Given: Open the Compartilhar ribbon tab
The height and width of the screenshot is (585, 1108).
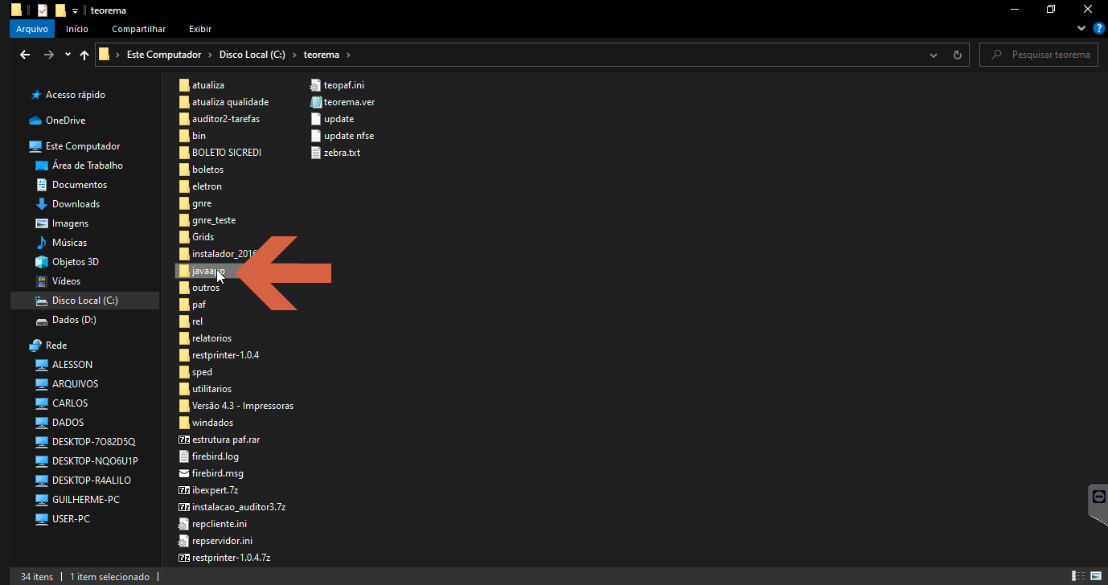Looking at the screenshot, I should [139, 29].
